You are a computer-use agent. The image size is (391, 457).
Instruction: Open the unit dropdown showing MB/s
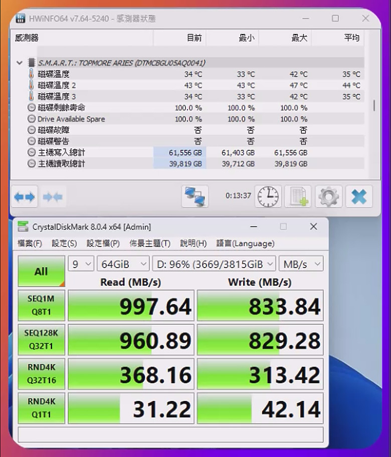pyautogui.click(x=301, y=265)
